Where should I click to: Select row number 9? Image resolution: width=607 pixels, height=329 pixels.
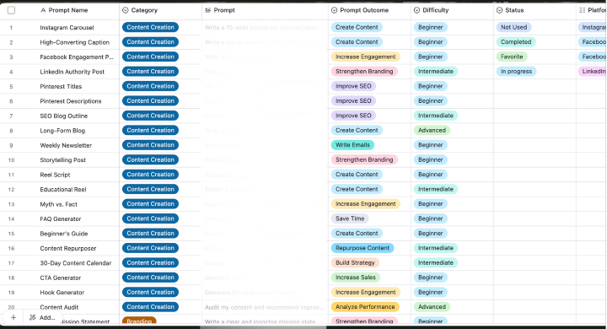11,145
